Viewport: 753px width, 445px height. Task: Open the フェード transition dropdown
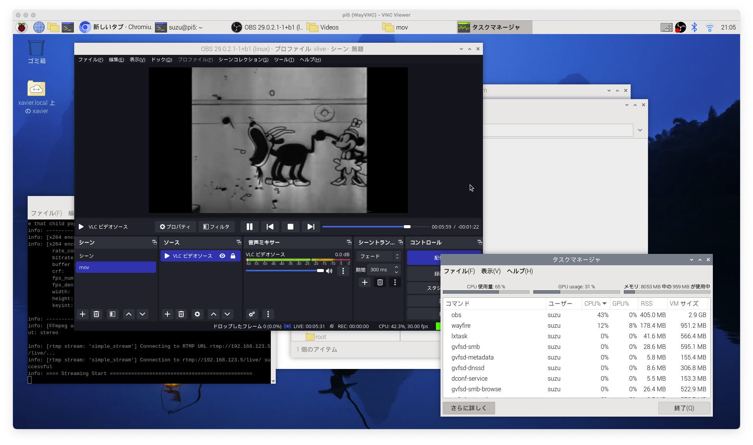point(378,256)
